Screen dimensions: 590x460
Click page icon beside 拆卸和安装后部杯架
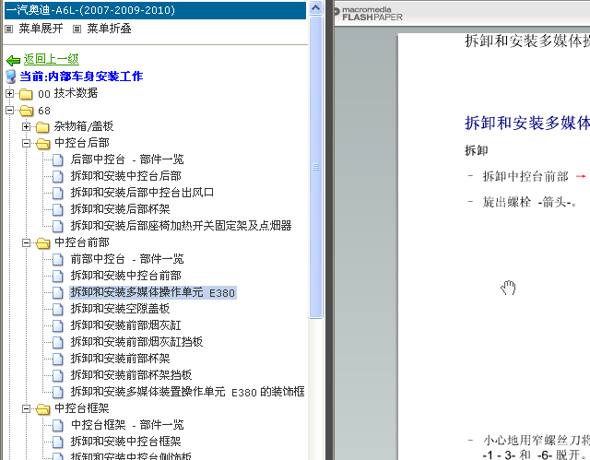click(57, 209)
